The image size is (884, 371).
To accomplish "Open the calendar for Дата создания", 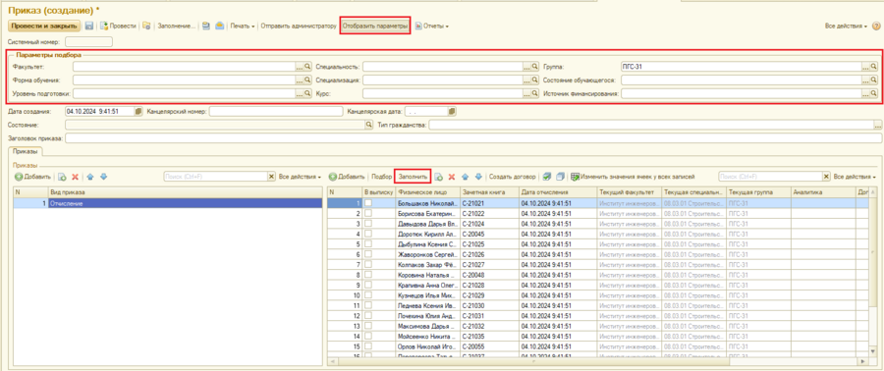I will point(138,112).
